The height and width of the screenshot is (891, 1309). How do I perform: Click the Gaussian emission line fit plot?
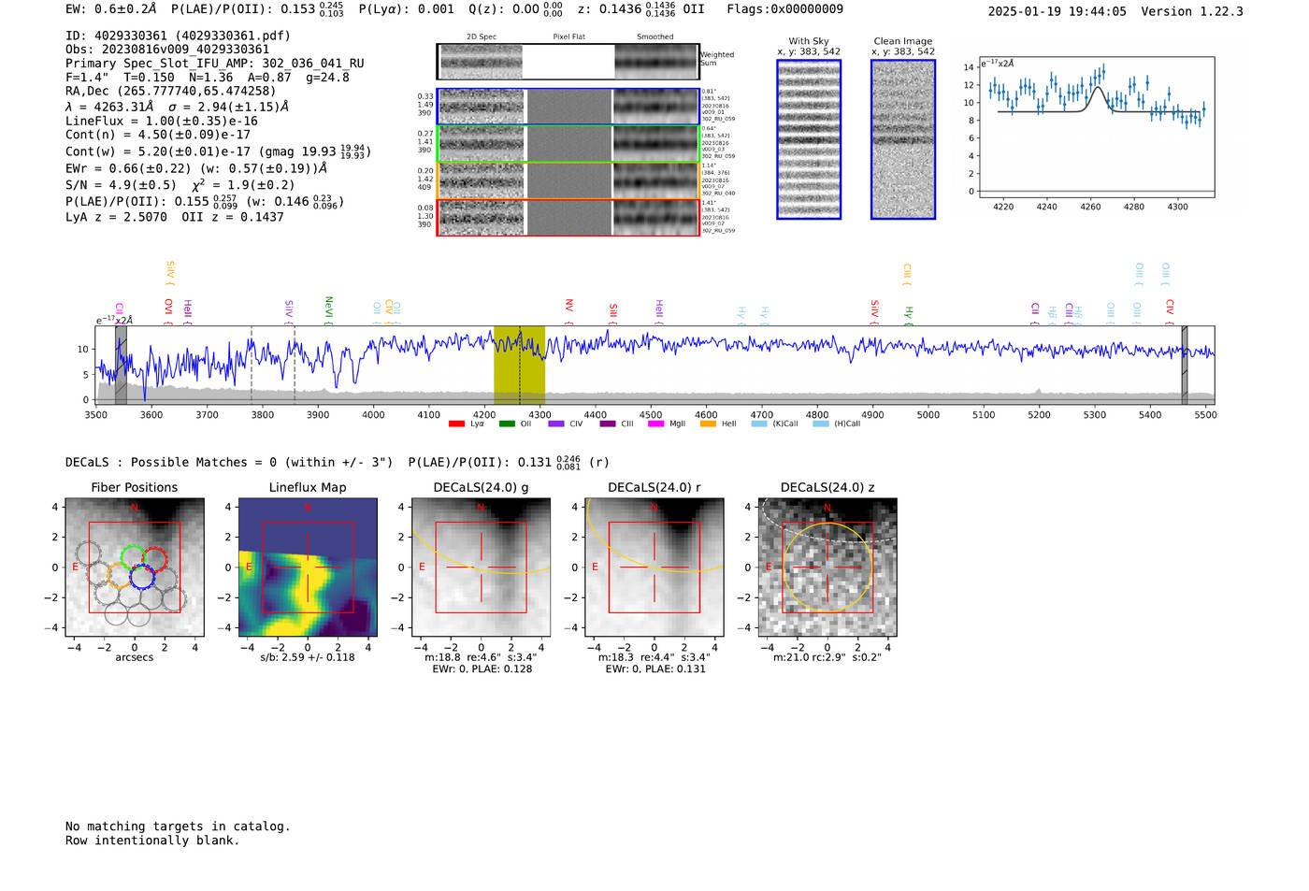point(1096,127)
